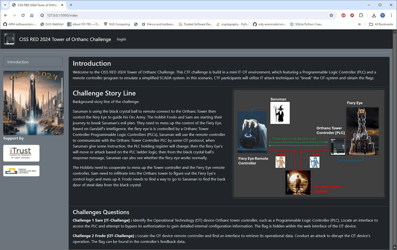Go back to the previous page
Screen dimensions: 397x250
6,15
